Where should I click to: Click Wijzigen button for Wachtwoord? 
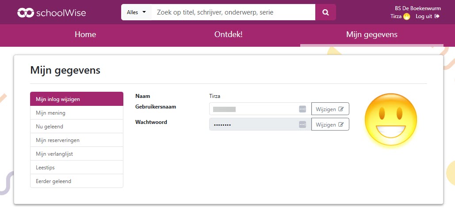330,124
